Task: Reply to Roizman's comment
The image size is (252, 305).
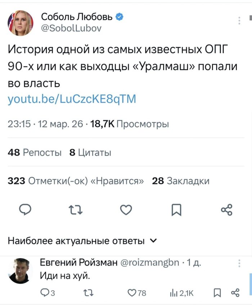Action: pos(46,293)
